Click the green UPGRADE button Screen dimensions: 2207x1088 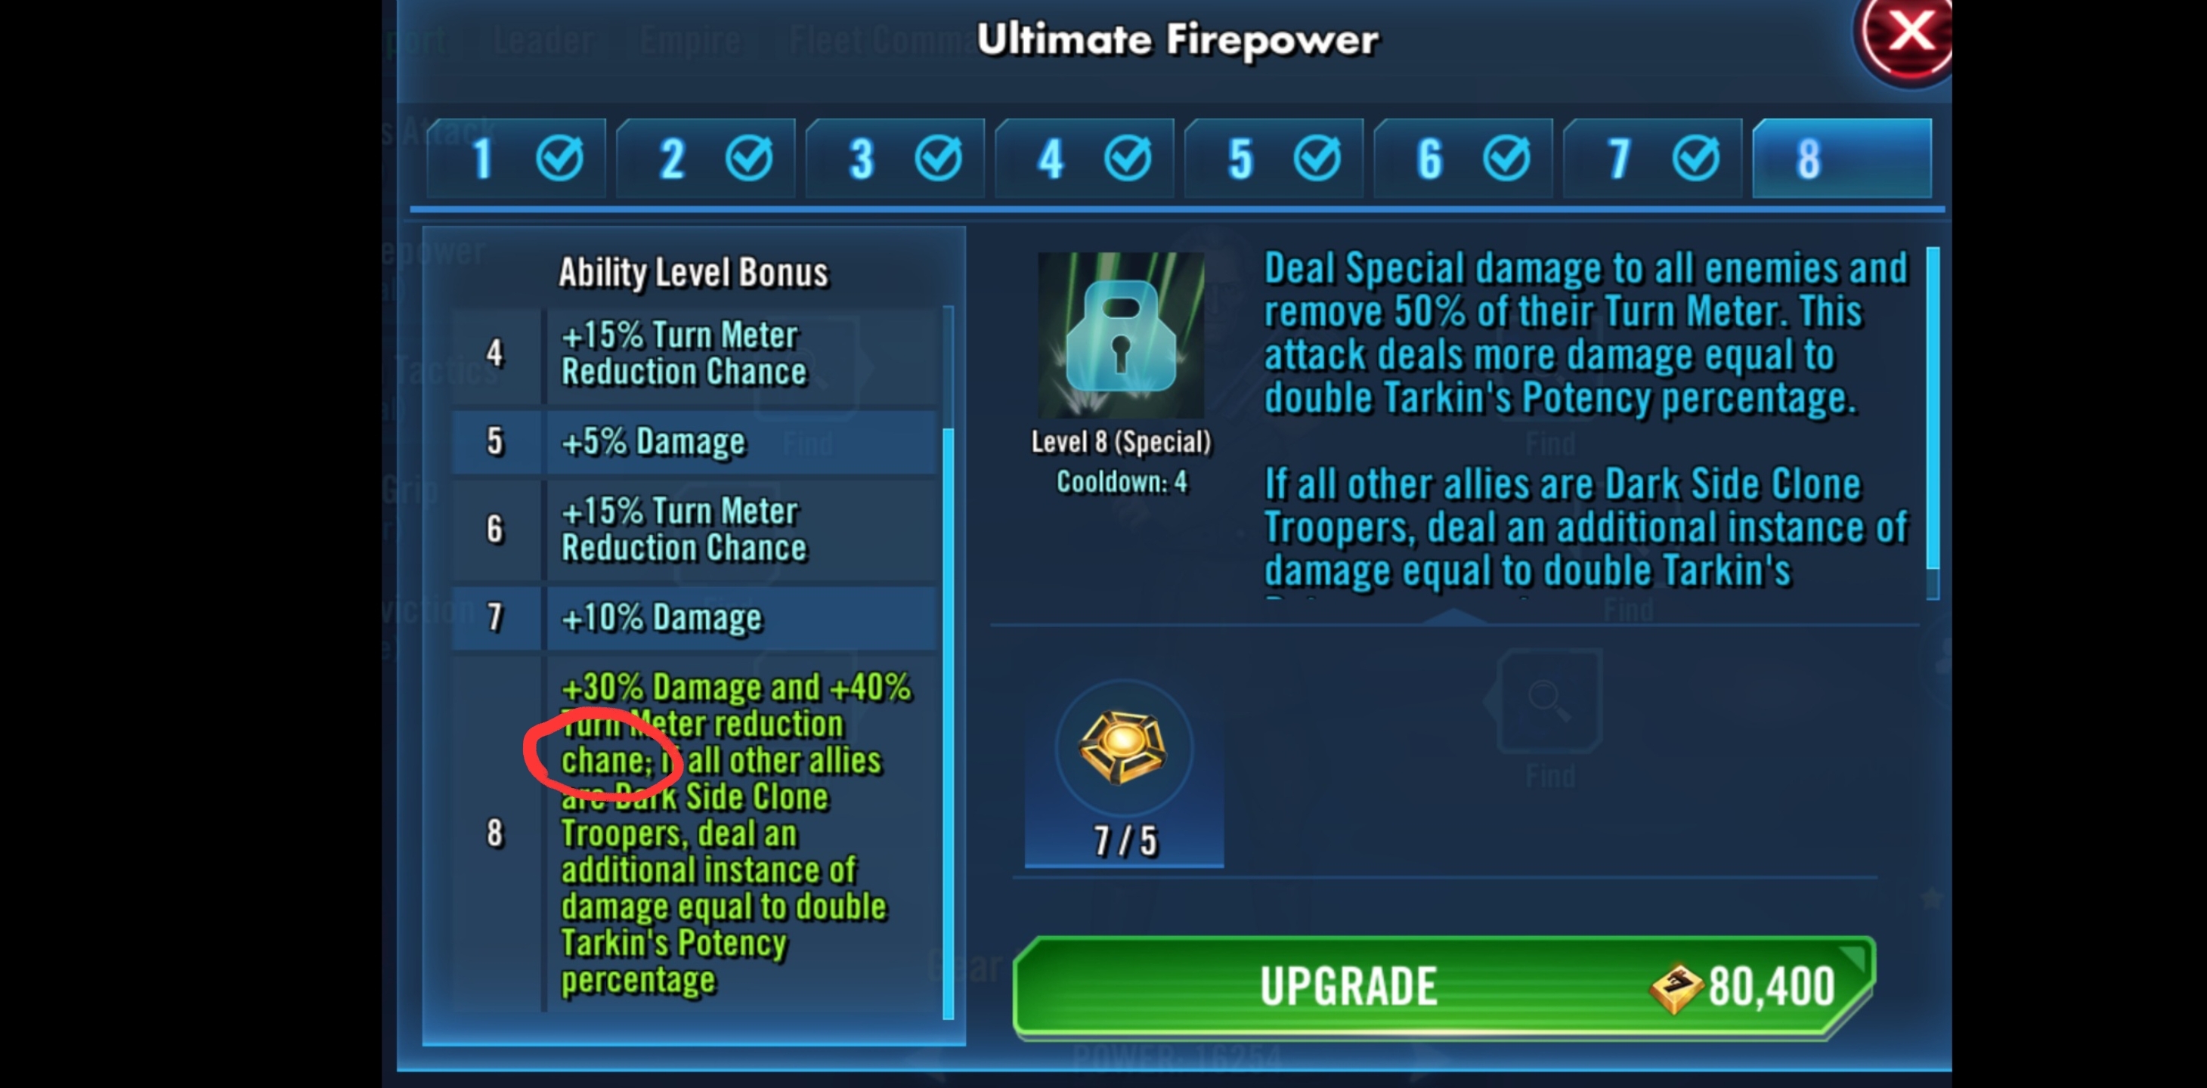[x=1444, y=987]
